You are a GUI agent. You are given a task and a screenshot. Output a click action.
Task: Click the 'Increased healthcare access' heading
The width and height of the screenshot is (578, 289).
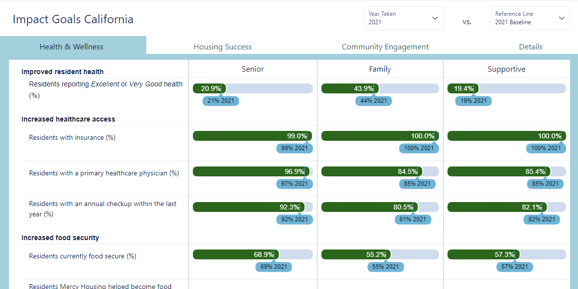point(69,119)
